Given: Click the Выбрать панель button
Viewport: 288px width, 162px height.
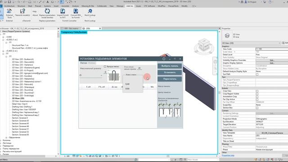Looking at the screenshot, I should tap(170, 66).
